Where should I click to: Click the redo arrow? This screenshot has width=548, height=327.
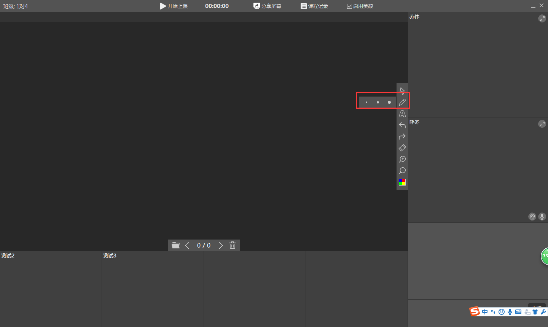[x=402, y=137]
